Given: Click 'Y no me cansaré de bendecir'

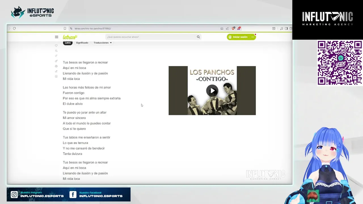Looking at the screenshot, I should (84, 148).
